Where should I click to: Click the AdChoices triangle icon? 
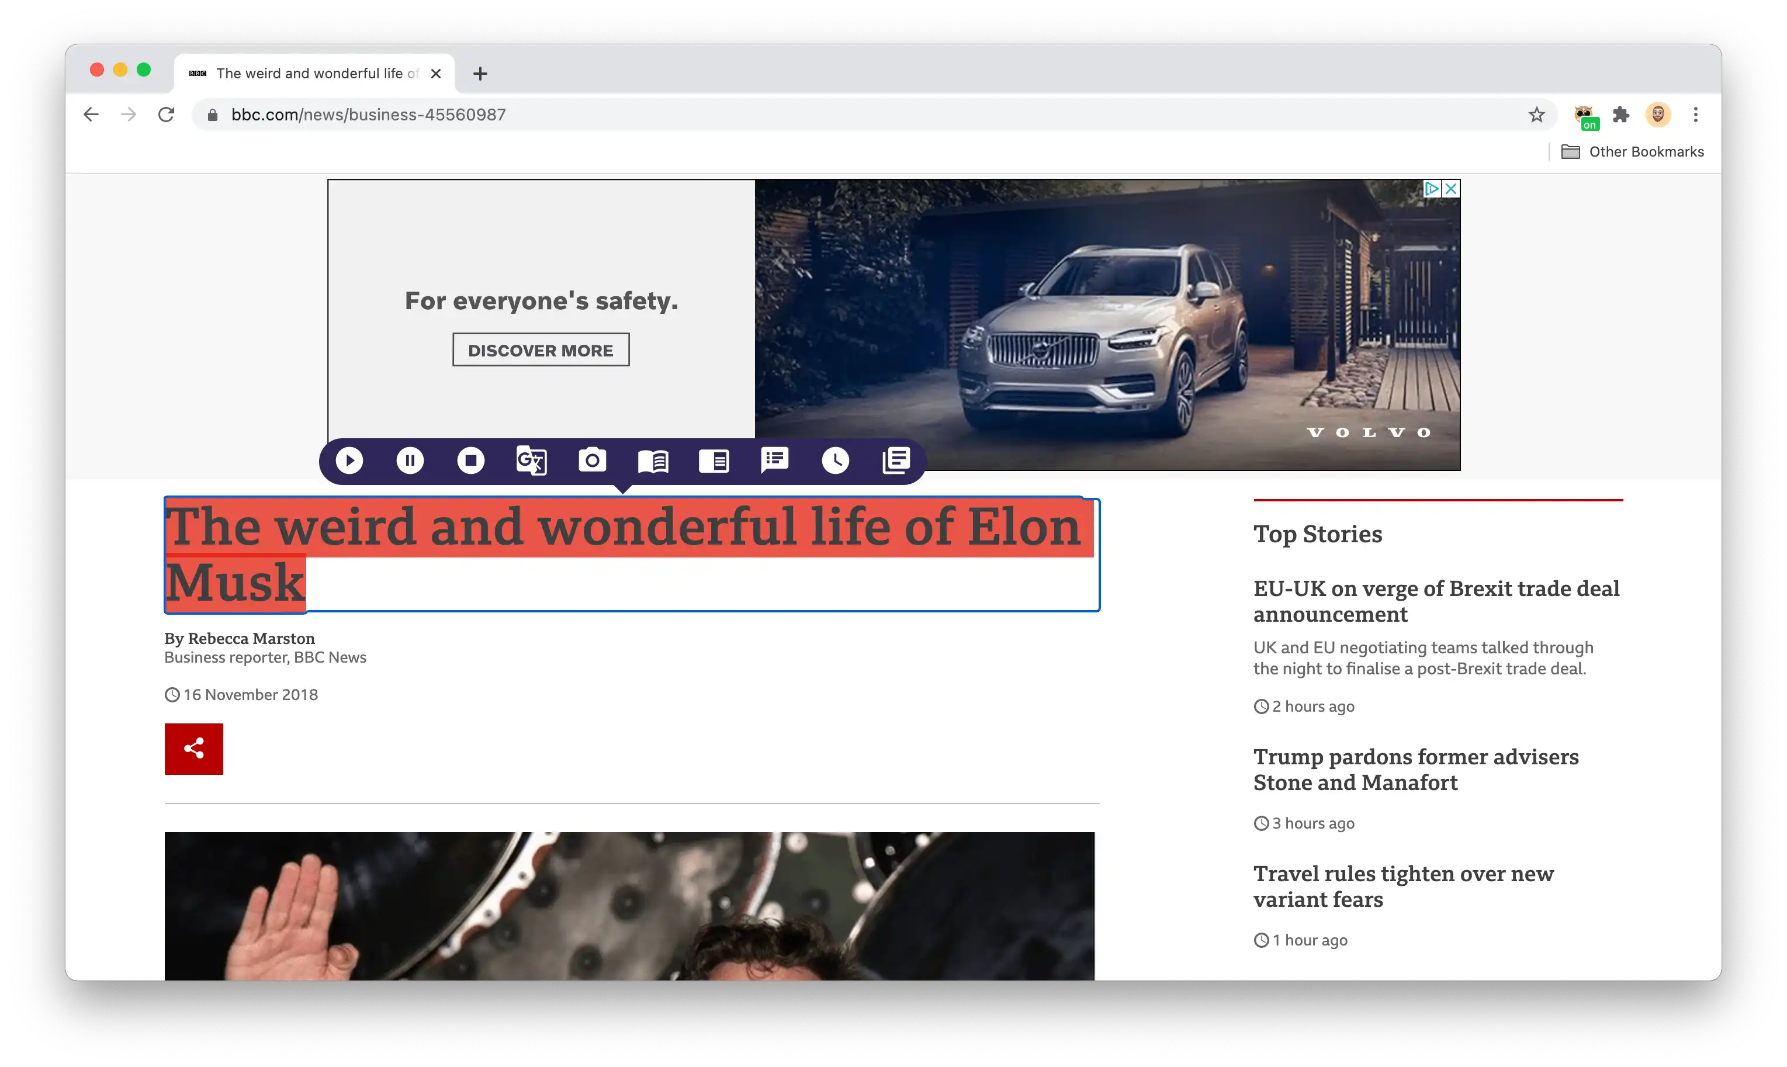tap(1432, 188)
